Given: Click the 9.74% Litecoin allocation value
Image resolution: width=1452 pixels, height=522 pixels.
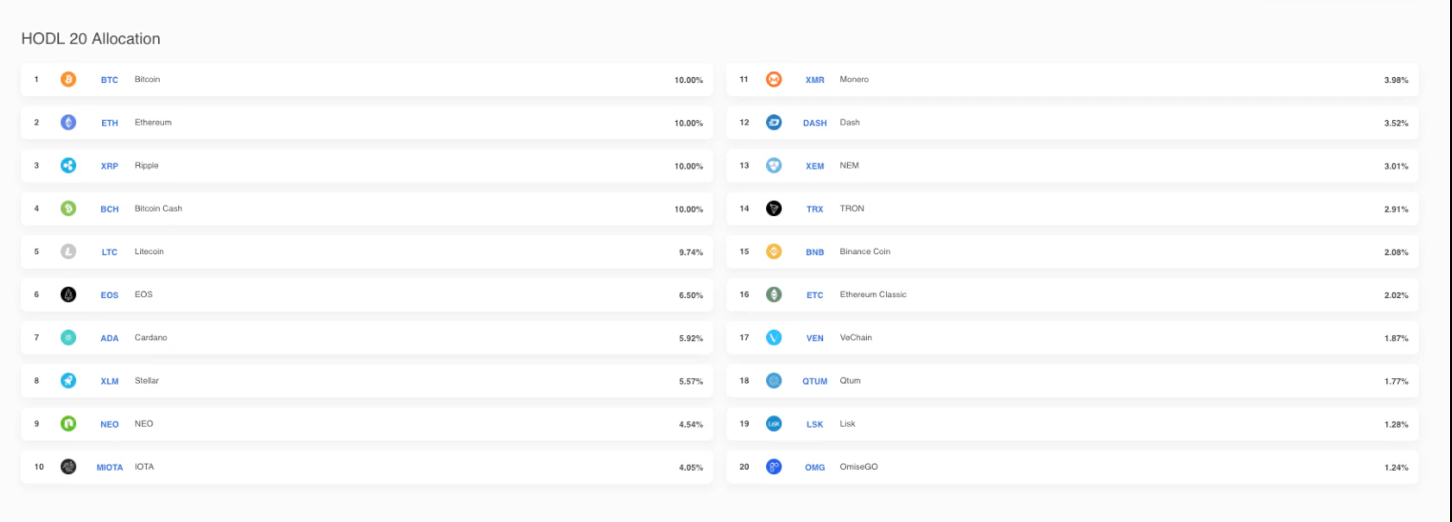Looking at the screenshot, I should tap(691, 252).
